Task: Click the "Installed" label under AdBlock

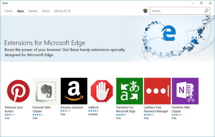Action: pos(93,114)
